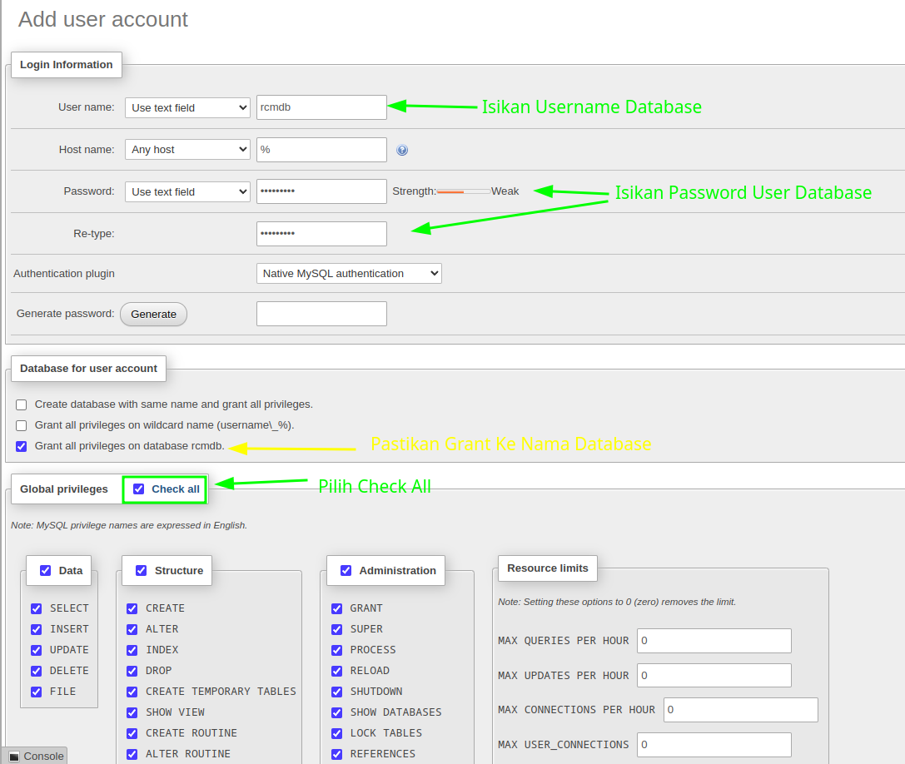This screenshot has width=905, height=764.
Task: Open the Password type dropdown
Action: tap(187, 191)
